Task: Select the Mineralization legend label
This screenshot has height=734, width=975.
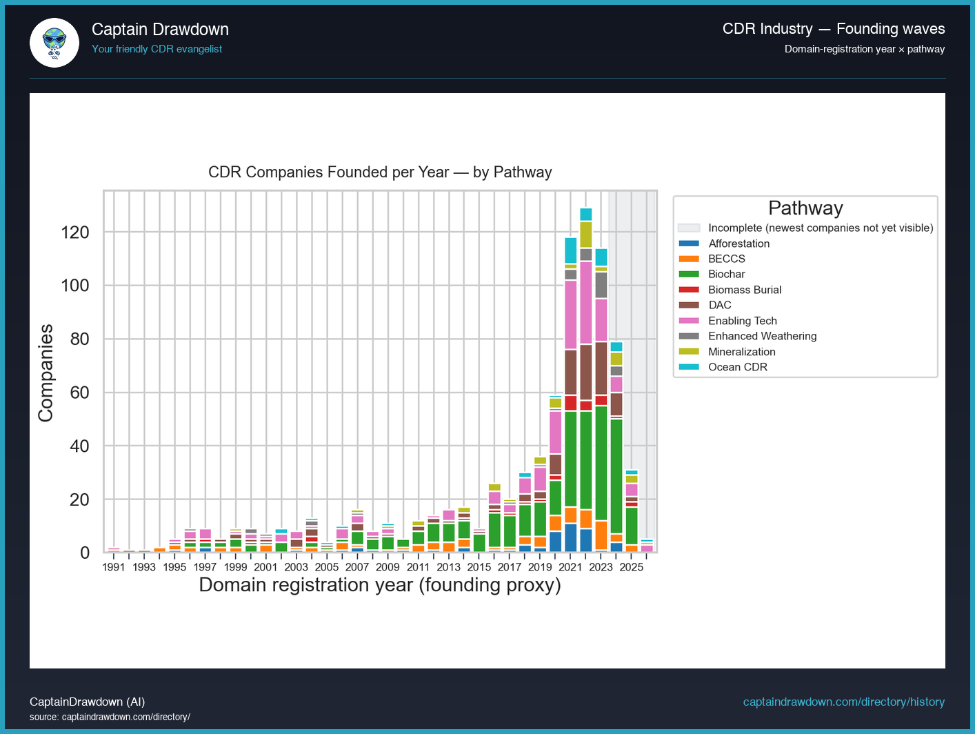Action: point(741,352)
